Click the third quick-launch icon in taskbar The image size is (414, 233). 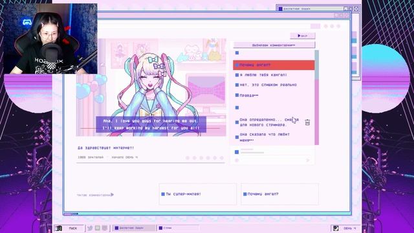(x=105, y=228)
